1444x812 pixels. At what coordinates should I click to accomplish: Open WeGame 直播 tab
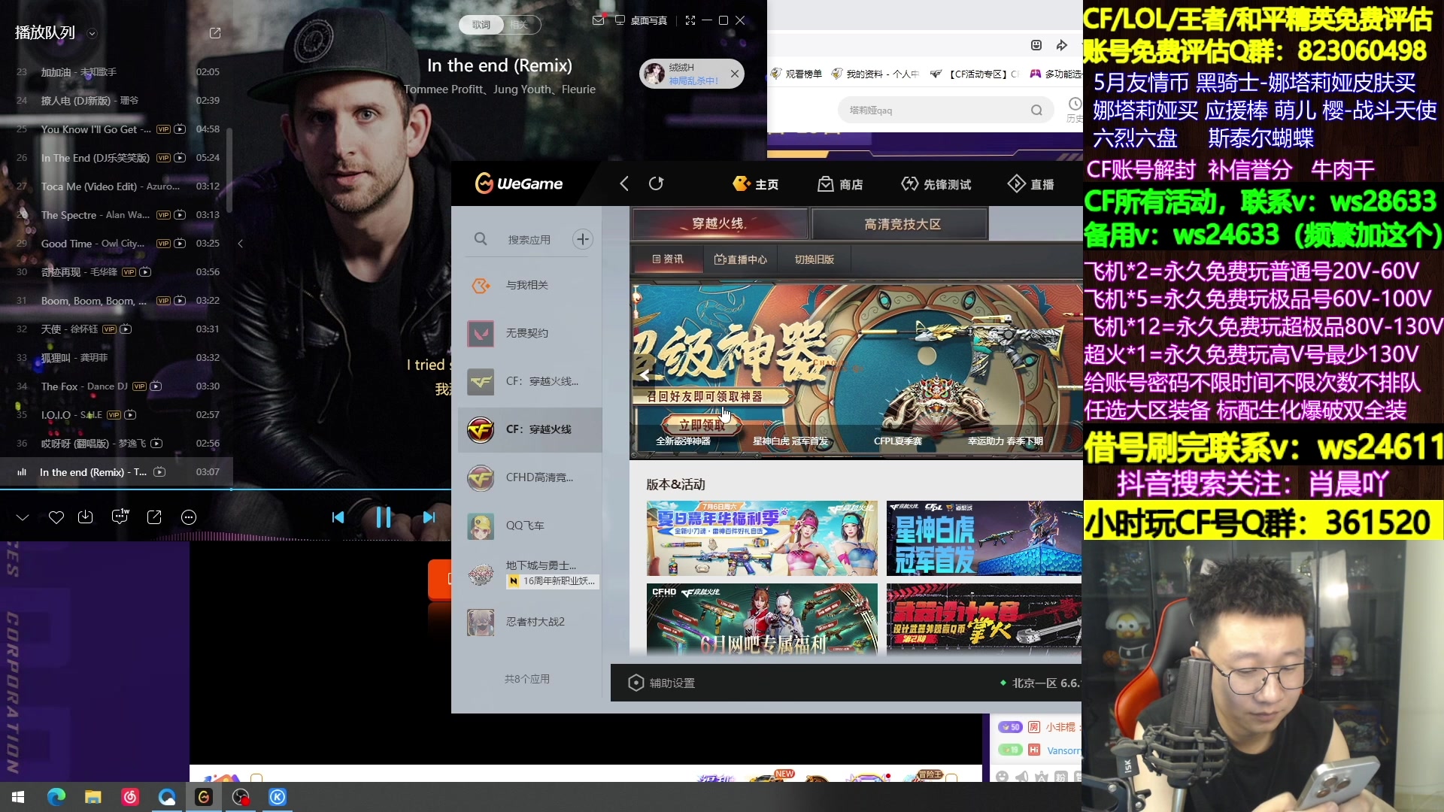click(x=1030, y=184)
